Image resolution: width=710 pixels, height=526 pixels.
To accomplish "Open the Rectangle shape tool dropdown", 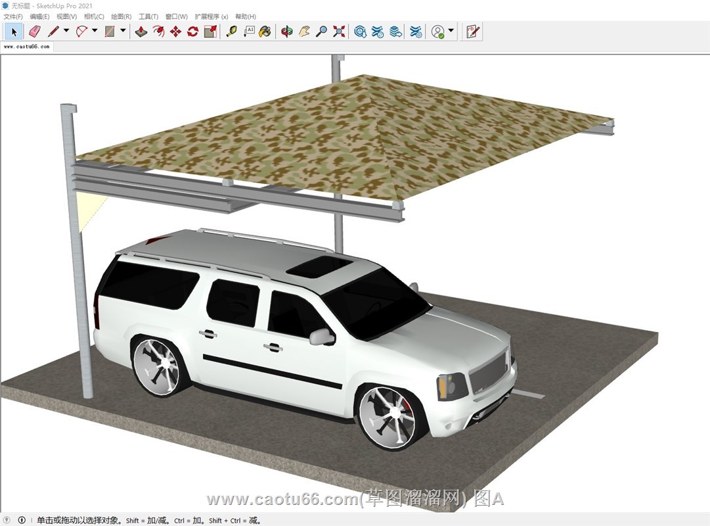I will pos(123,31).
